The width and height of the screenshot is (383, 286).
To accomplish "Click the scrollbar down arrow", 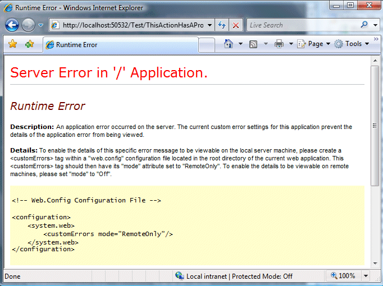I will coord(375,264).
